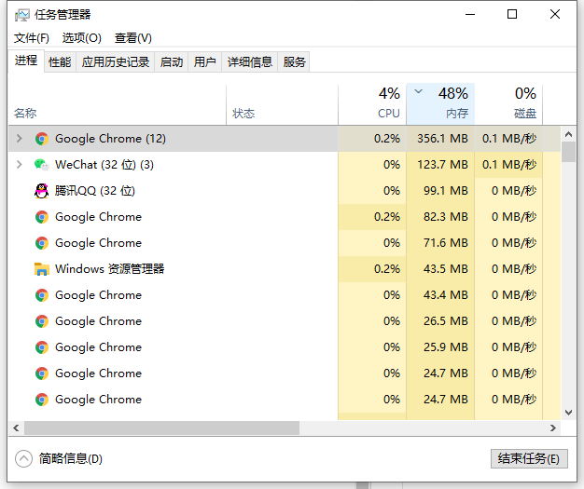Viewport: 584px width, 489px height.
Task: Expand the WeChat (32 位) process group
Action: point(19,165)
